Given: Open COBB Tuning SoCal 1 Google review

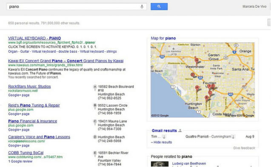Looking at the screenshot, I should pyautogui.click(x=20, y=161).
